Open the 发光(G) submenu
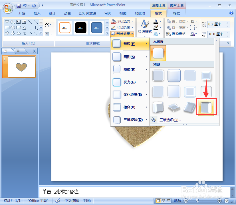Screen dimensions: 236x205 coord(130,82)
